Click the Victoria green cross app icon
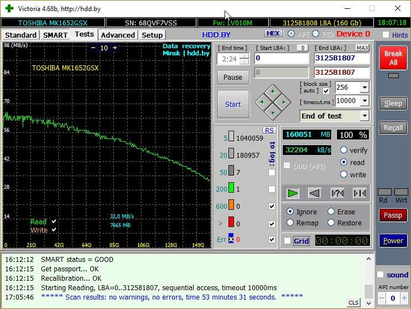Image resolution: width=411 pixels, height=309 pixels. tap(9, 8)
